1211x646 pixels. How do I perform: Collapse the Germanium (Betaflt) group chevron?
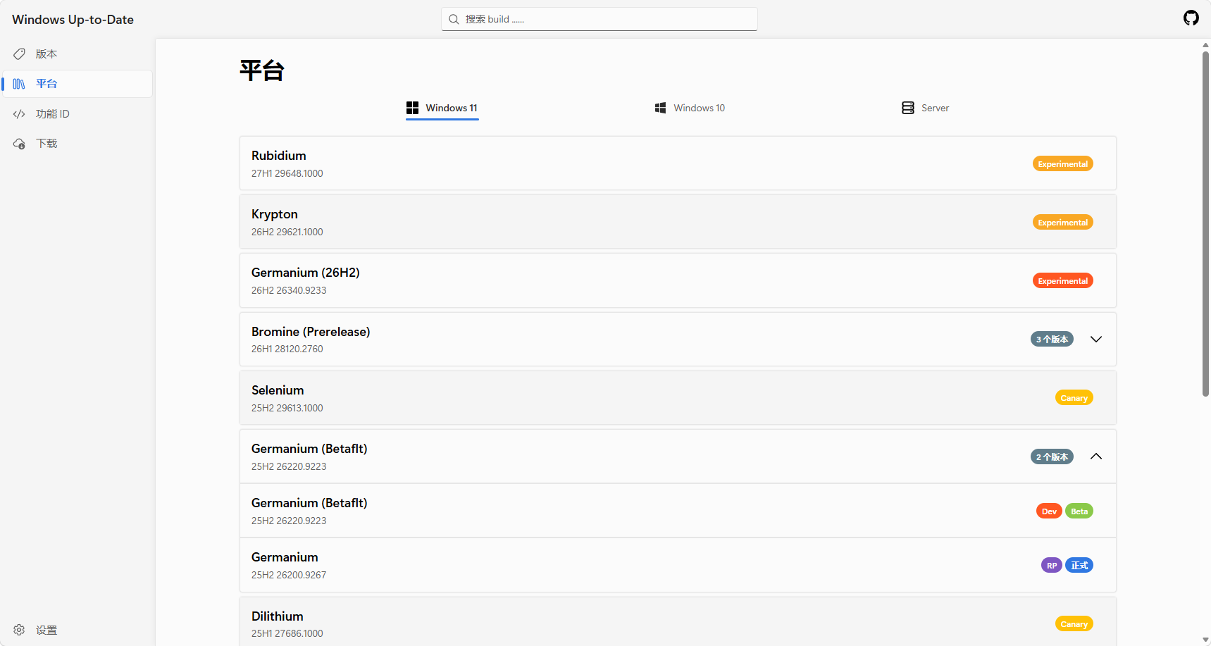1096,456
